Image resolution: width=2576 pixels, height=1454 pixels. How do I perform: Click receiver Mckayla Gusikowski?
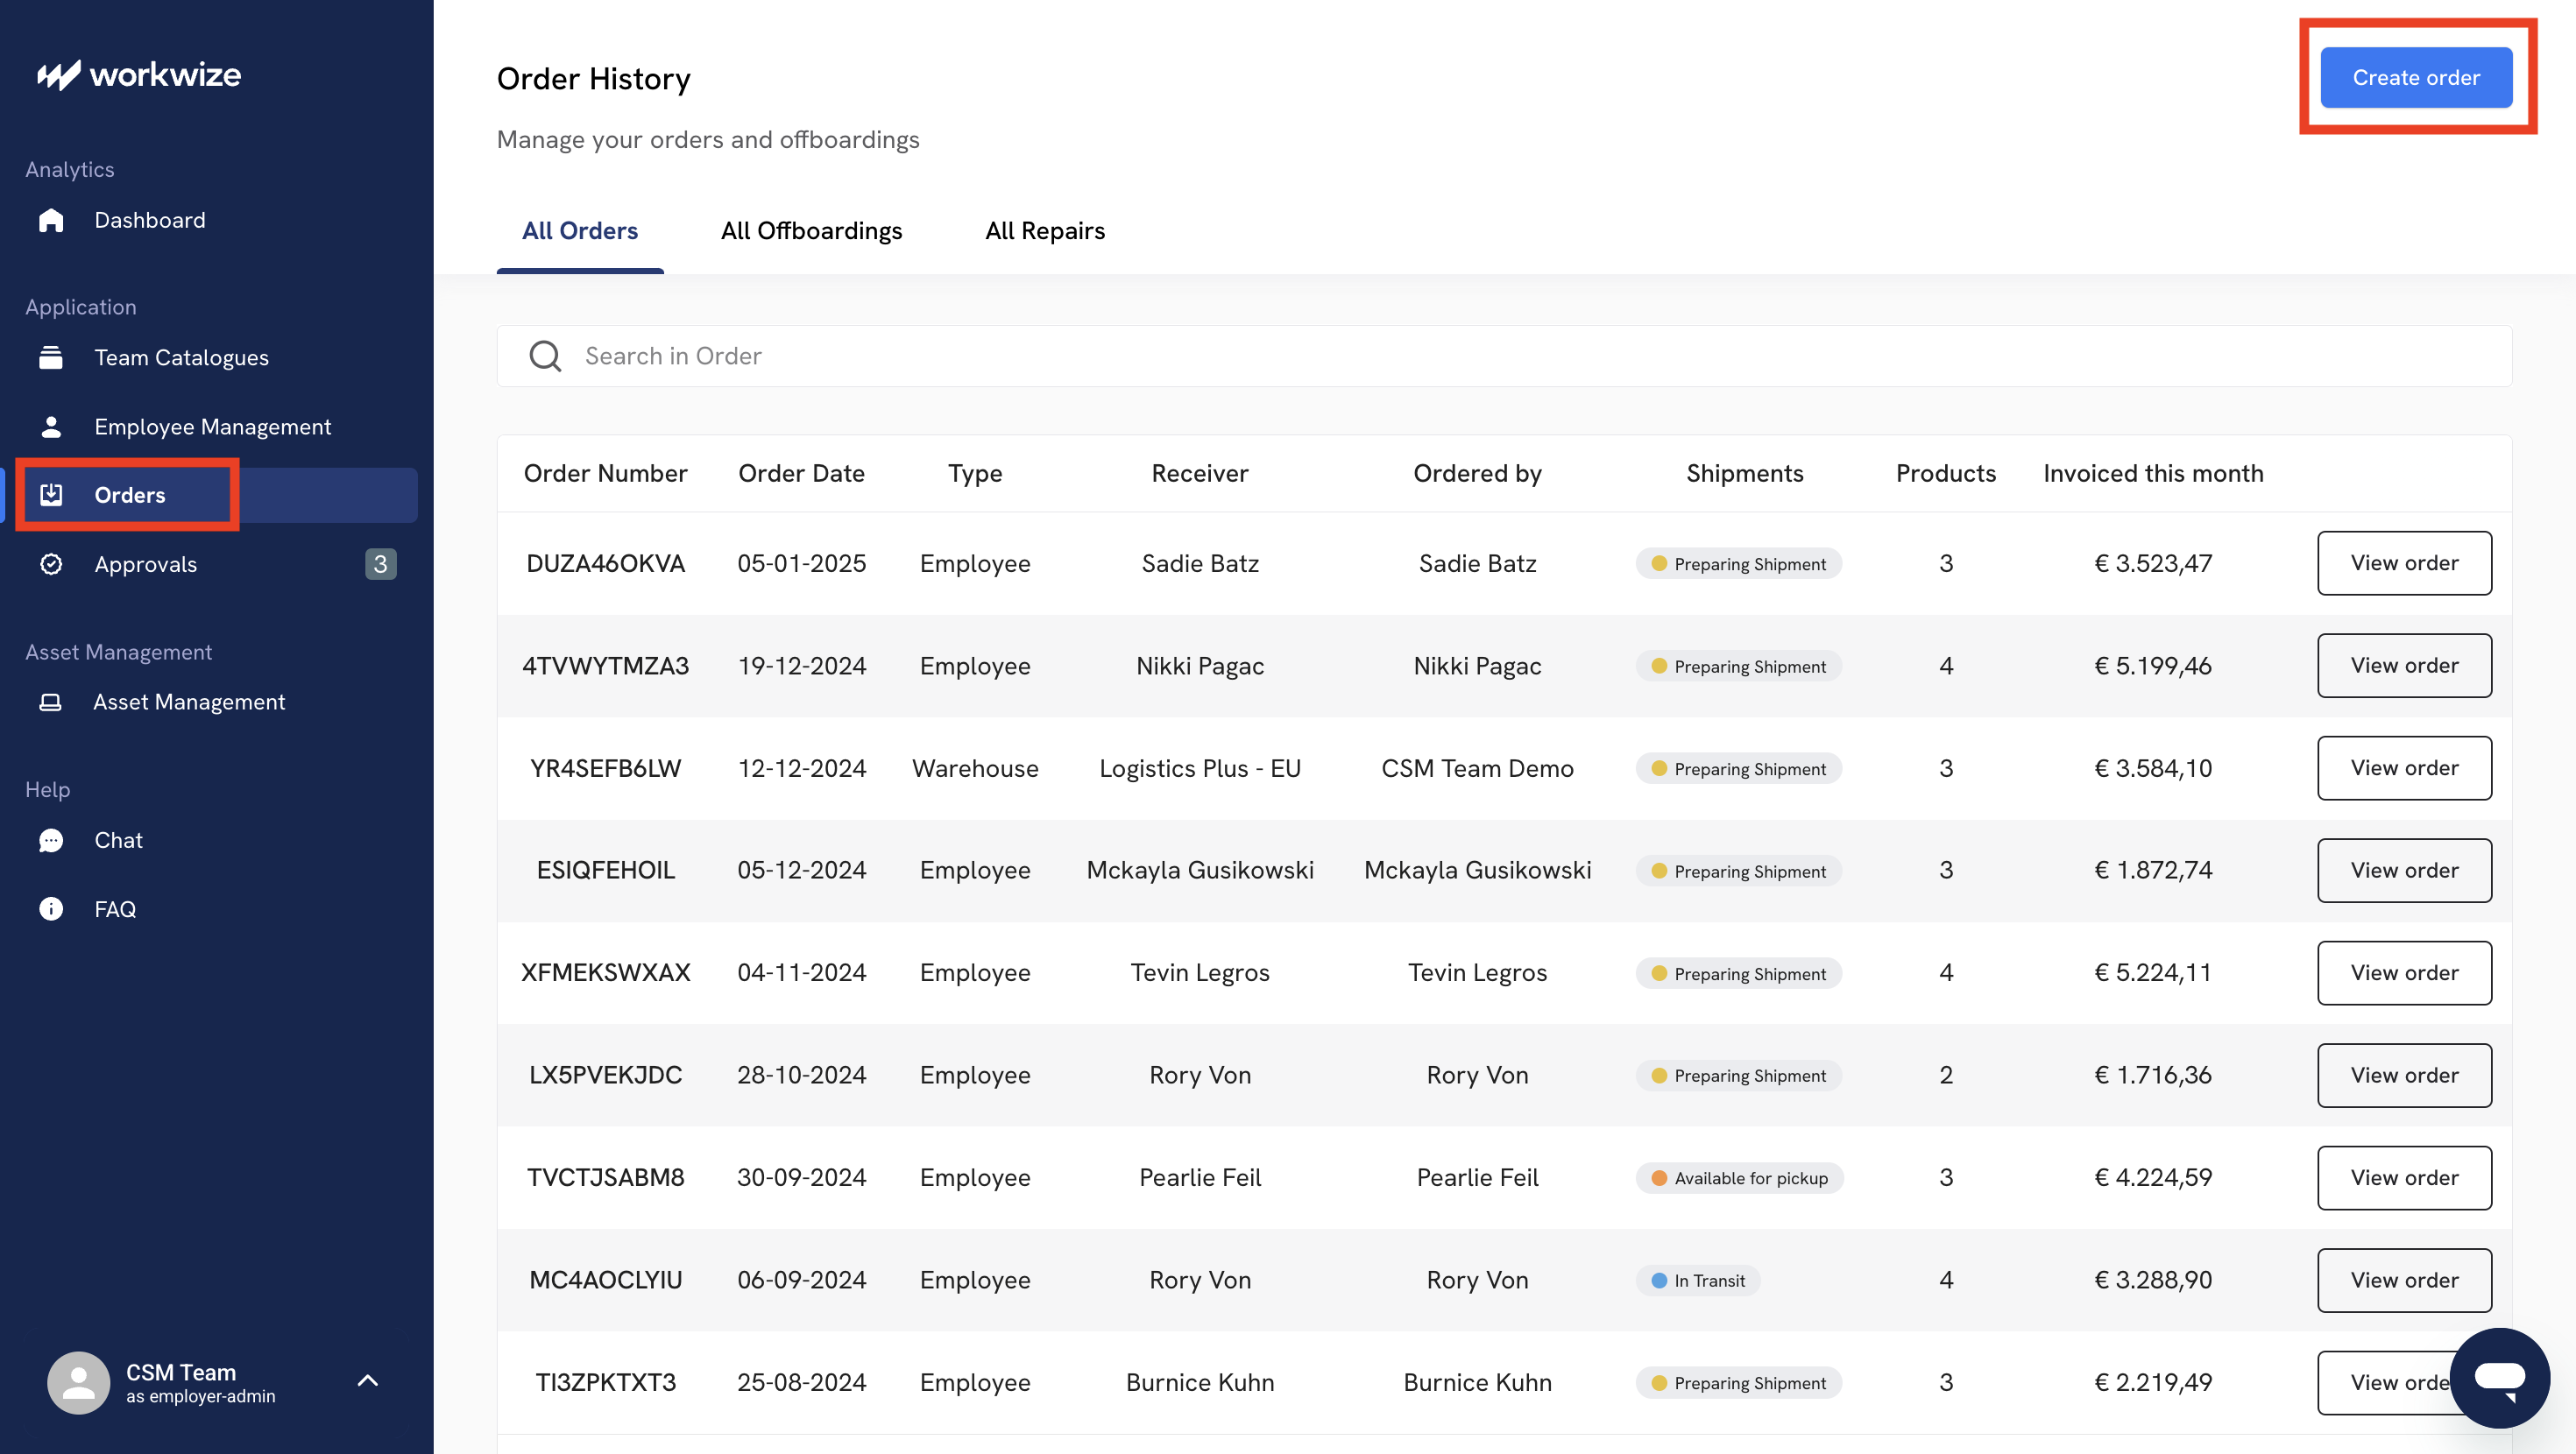[x=1200, y=870]
